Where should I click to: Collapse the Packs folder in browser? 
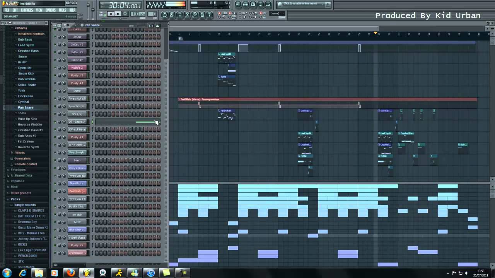[x=15, y=199]
